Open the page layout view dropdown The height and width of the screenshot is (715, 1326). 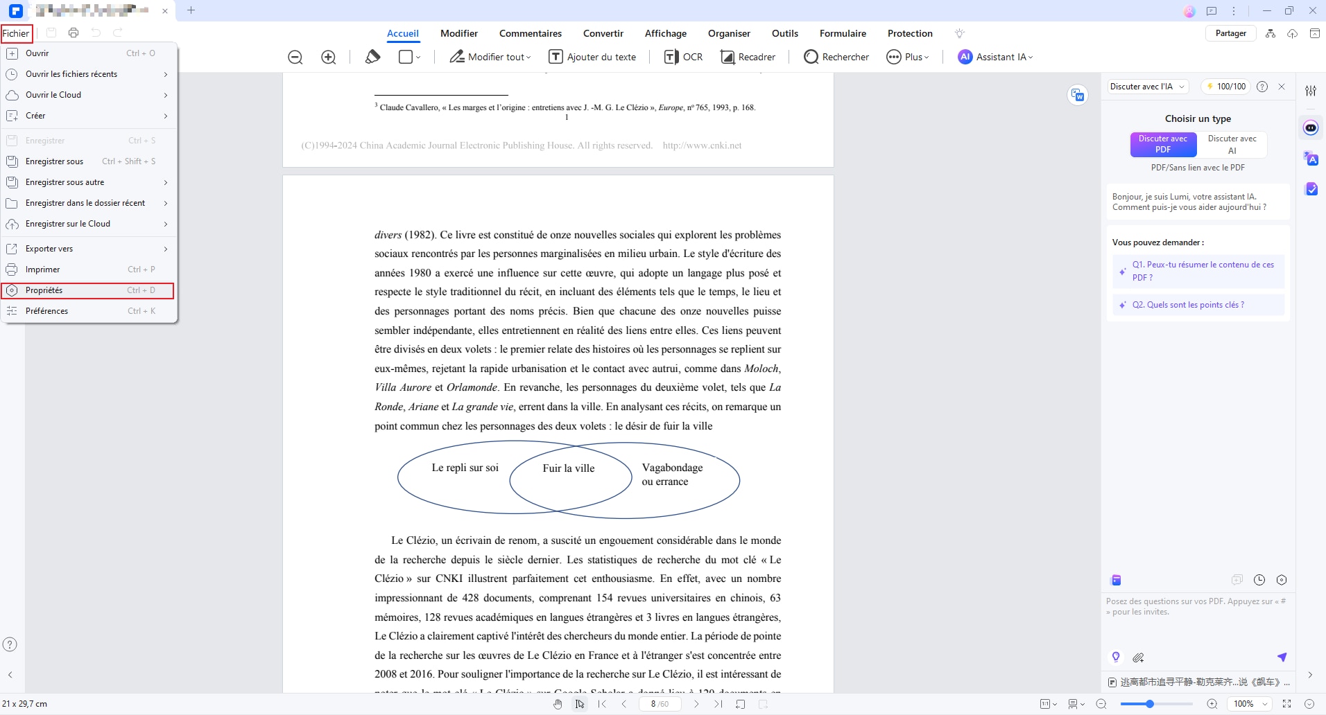(x=1076, y=704)
